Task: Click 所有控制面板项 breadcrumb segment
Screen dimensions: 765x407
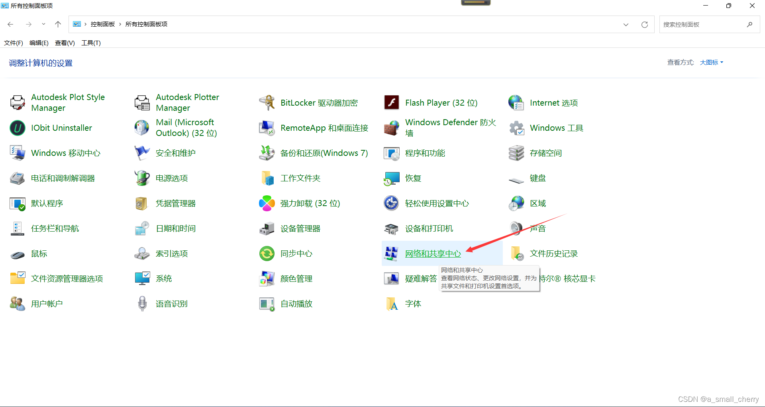Action: [146, 24]
